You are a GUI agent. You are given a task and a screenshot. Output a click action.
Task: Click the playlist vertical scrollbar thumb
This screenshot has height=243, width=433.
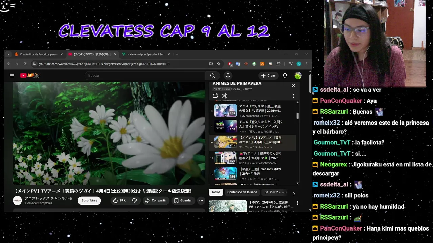(x=298, y=116)
